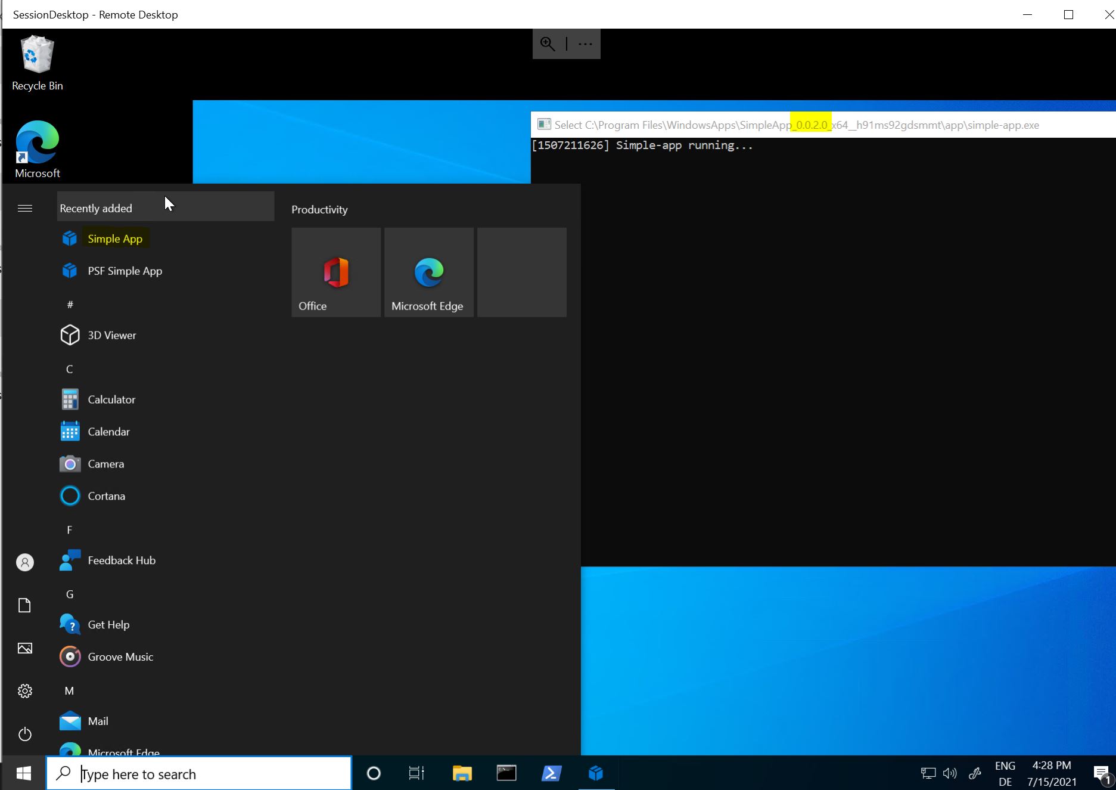This screenshot has height=790, width=1116.
Task: Open the Calendar app
Action: pos(165,432)
